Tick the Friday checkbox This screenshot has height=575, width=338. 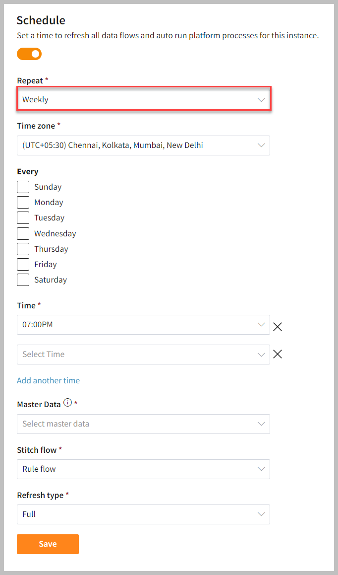tap(23, 264)
